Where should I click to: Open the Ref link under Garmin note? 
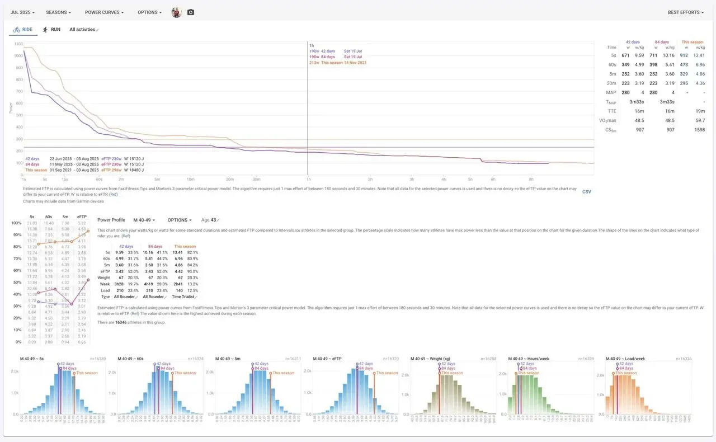[114, 195]
